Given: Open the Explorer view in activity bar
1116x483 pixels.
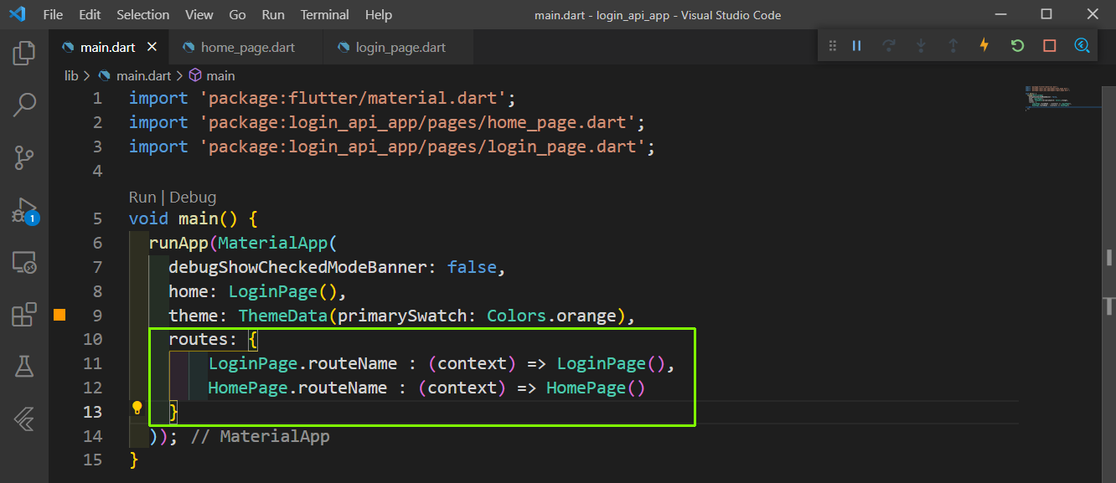Looking at the screenshot, I should click(24, 53).
